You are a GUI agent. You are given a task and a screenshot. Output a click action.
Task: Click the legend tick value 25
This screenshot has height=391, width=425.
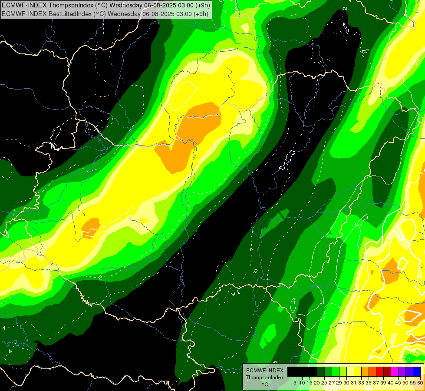tap(324, 383)
